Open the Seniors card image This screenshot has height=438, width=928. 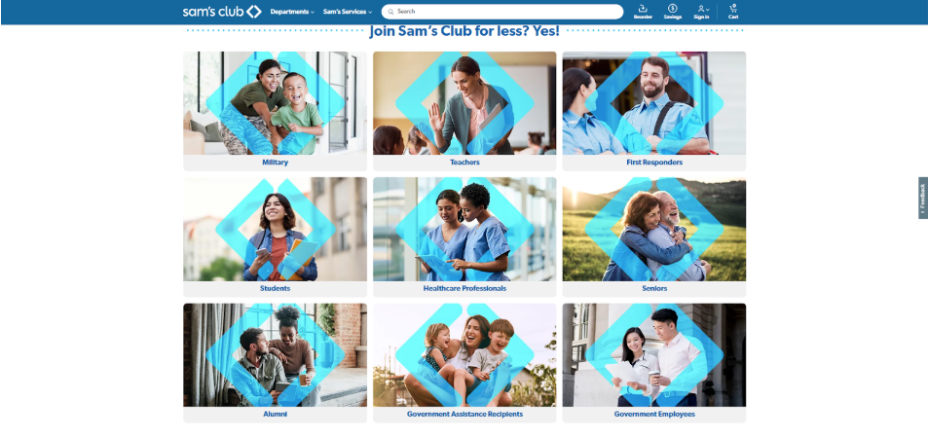[x=654, y=229]
